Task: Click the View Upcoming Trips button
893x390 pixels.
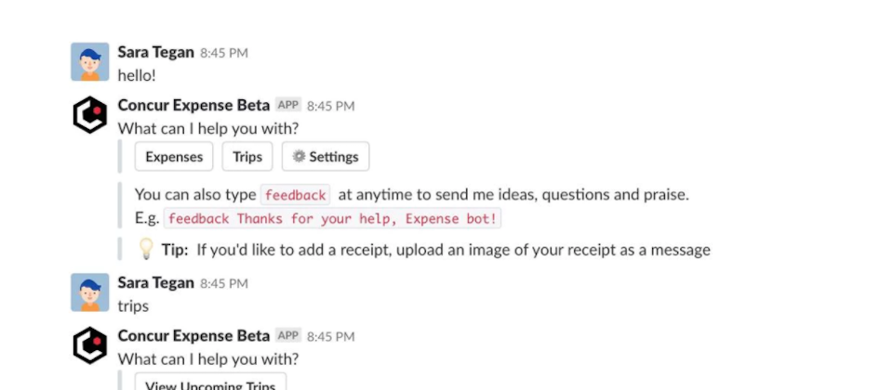Action: pyautogui.click(x=210, y=382)
